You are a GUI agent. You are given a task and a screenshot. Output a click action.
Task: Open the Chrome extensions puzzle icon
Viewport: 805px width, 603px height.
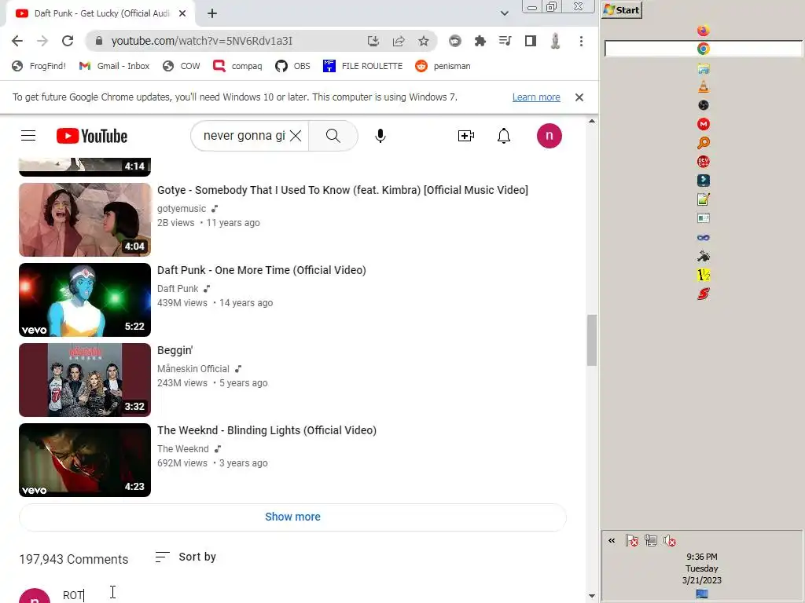480,41
